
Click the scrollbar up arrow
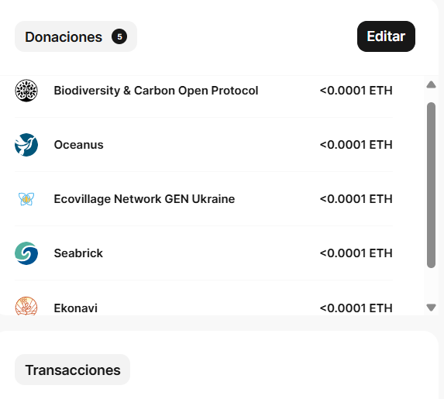pyautogui.click(x=431, y=84)
